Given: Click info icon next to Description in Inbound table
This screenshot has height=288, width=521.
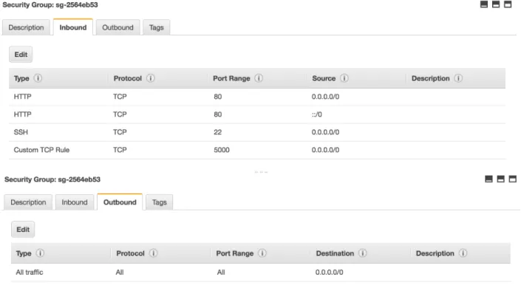Looking at the screenshot, I should click(x=458, y=78).
